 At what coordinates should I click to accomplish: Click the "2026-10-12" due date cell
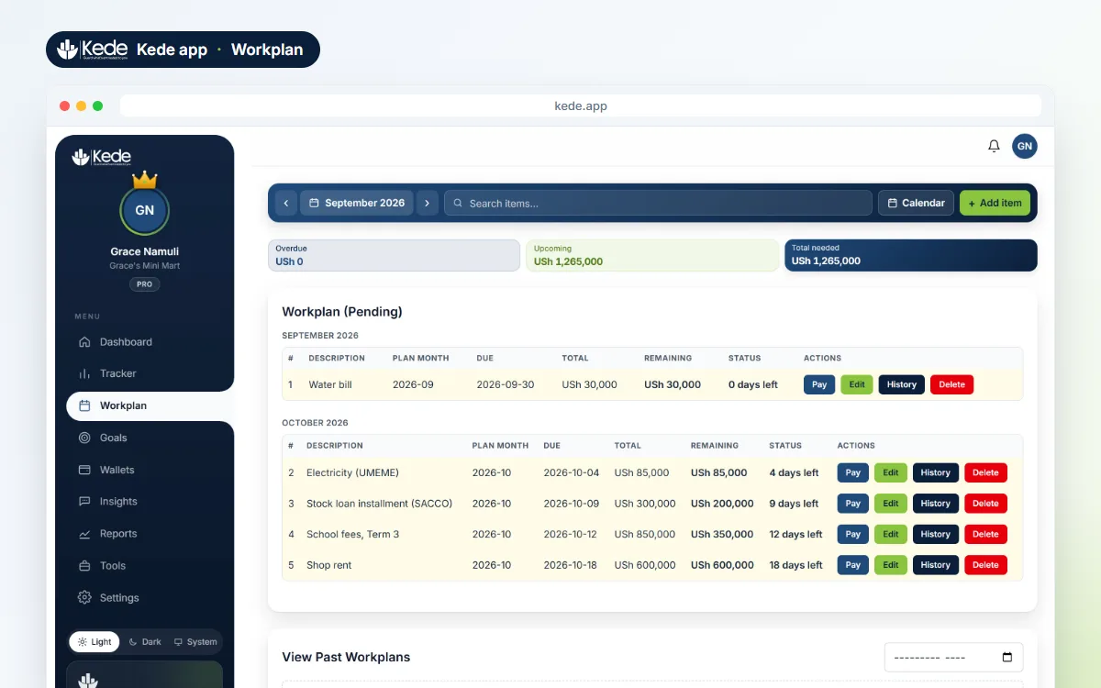tap(571, 534)
